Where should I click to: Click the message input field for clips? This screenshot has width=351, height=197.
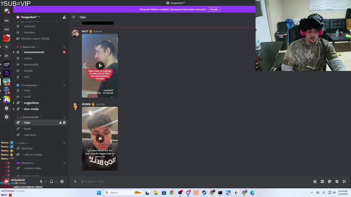(x=196, y=181)
